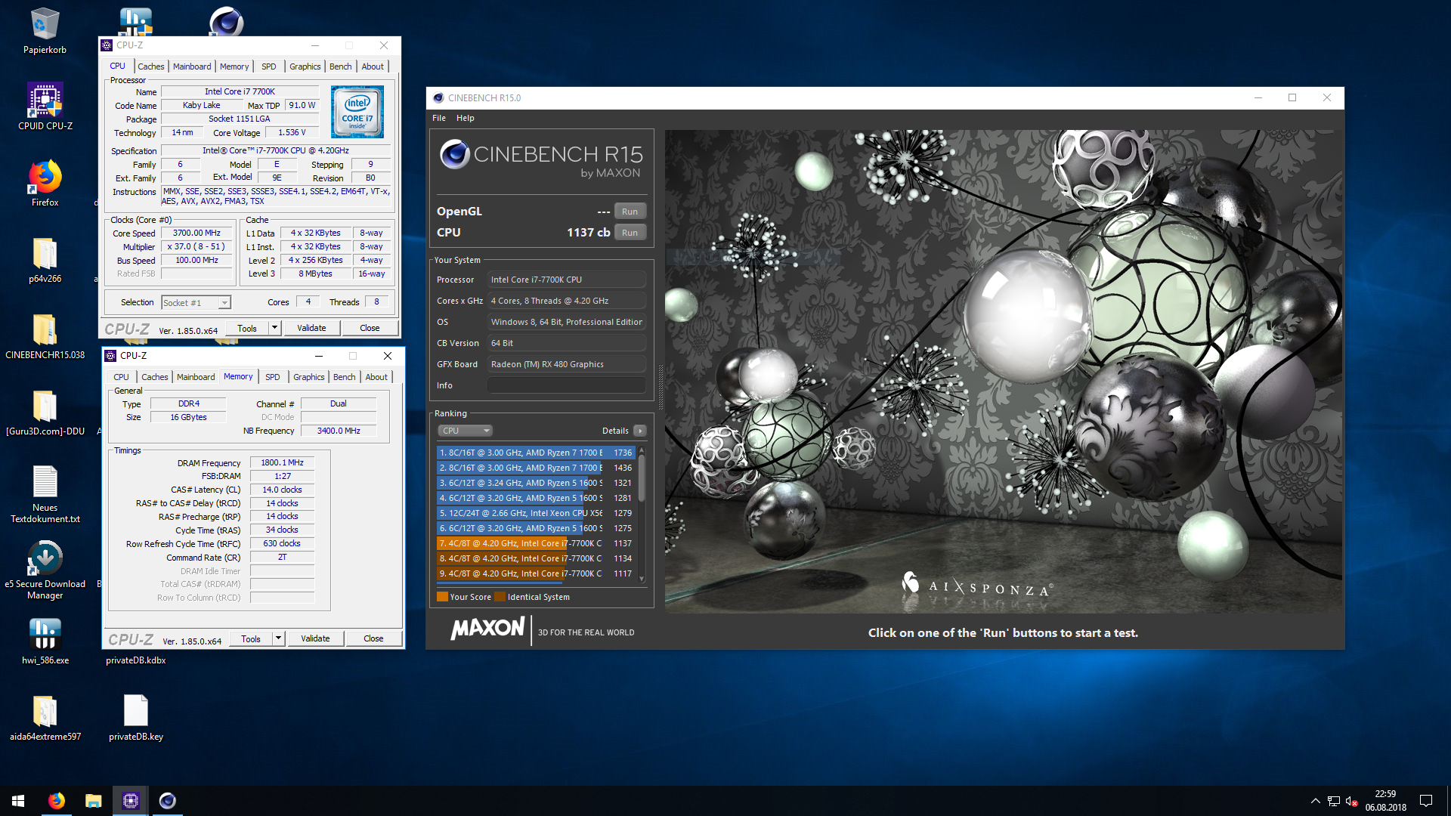Open About tab in Memory CPU-Z window
Screen dimensions: 1451x816
coord(376,377)
